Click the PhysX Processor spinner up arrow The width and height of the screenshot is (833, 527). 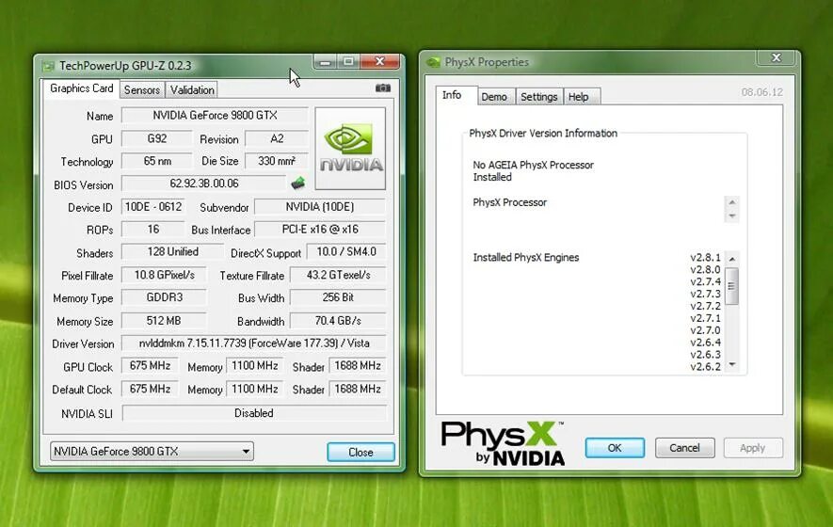point(732,202)
